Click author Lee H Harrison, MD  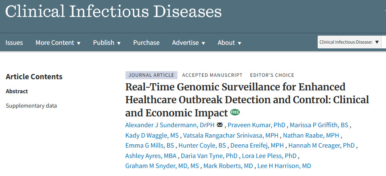click(284, 166)
